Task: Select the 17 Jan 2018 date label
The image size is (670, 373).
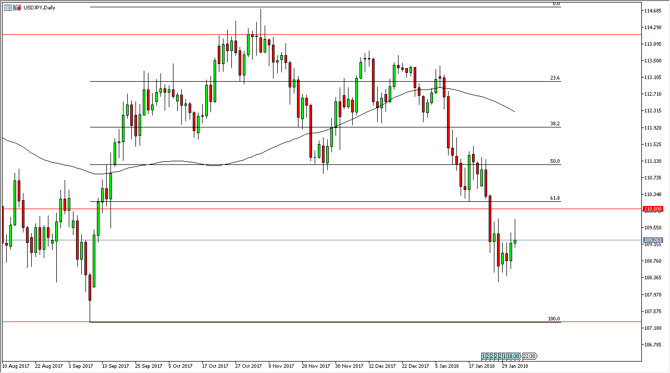Action: [x=482, y=366]
